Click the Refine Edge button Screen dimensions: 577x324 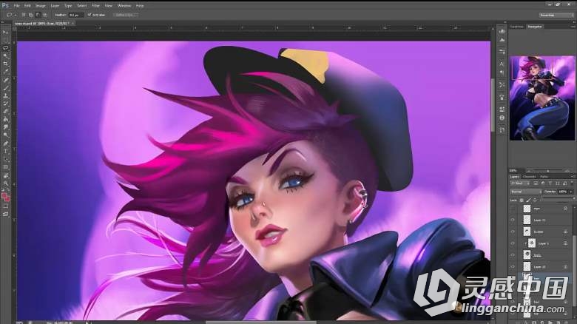point(126,15)
